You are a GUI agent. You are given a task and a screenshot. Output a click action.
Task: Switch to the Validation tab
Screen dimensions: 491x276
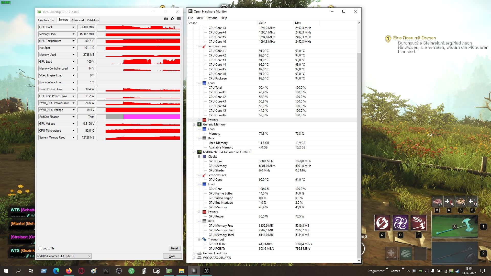pos(93,20)
